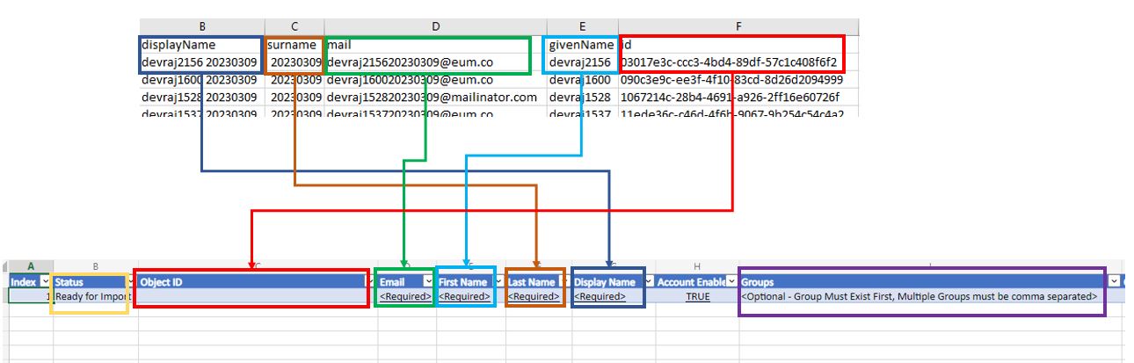
Task: Click the TRUE value under Account Enabled
Action: pyautogui.click(x=698, y=297)
